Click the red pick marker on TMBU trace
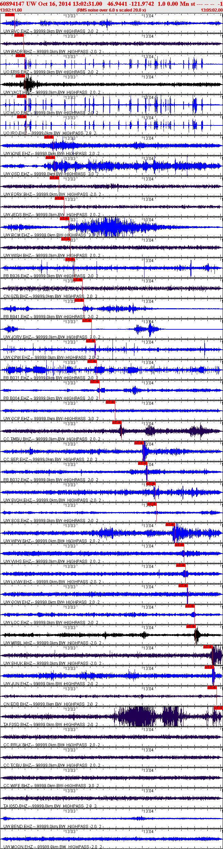This screenshot has width=223, height=849. [x=117, y=422]
